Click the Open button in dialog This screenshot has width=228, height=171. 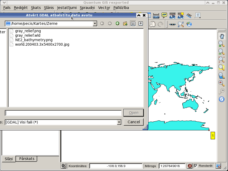click(134, 113)
